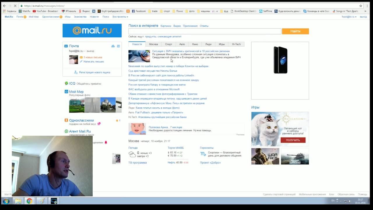Switch to the Спорт news tab

(x=169, y=44)
